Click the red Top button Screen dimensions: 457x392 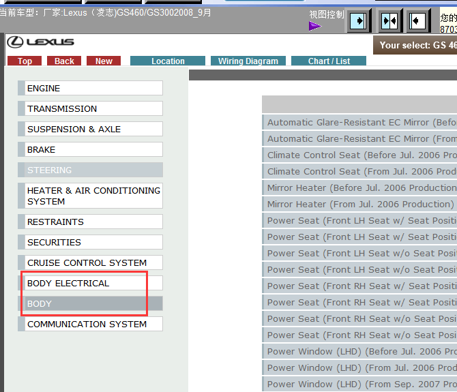coord(25,61)
